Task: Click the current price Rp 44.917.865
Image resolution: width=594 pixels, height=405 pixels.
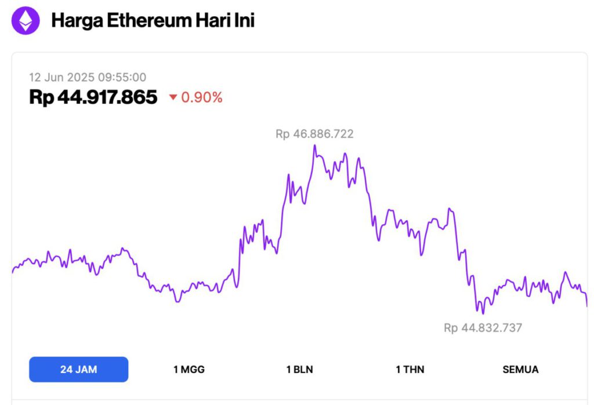Action: pos(93,97)
